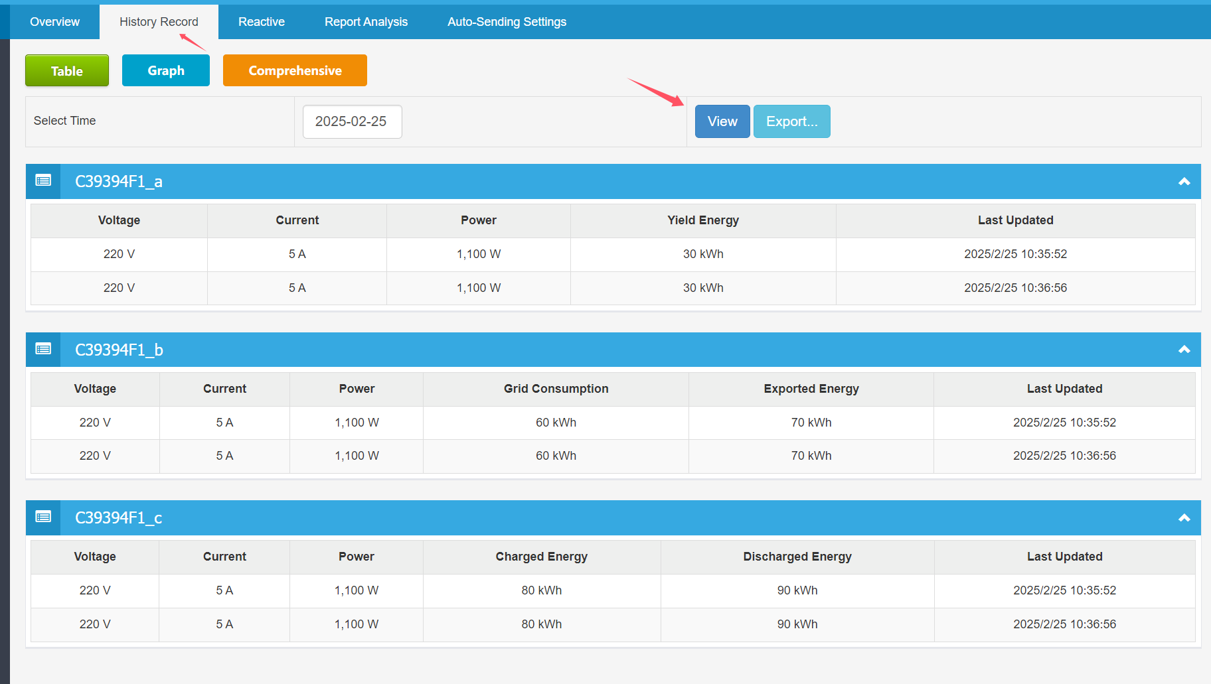Image resolution: width=1211 pixels, height=684 pixels.
Task: Click the list icon beside C39394F1_c
Action: [x=43, y=517]
